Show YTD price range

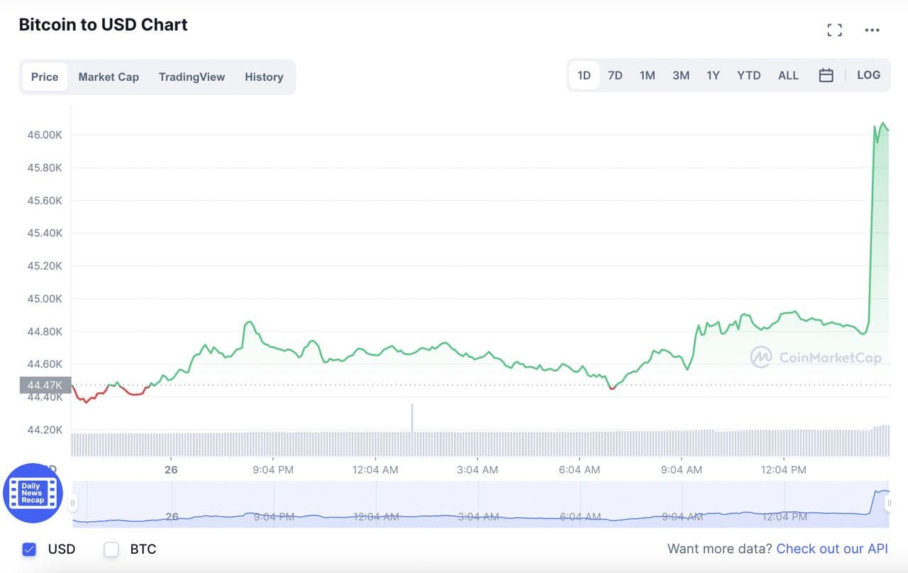click(748, 75)
